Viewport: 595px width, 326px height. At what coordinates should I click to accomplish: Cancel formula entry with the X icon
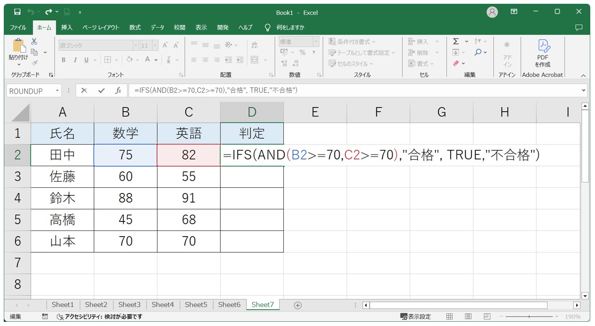[x=84, y=90]
